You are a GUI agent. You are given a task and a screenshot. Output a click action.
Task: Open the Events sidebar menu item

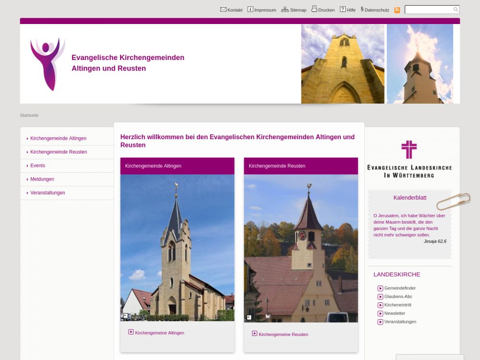click(x=37, y=166)
